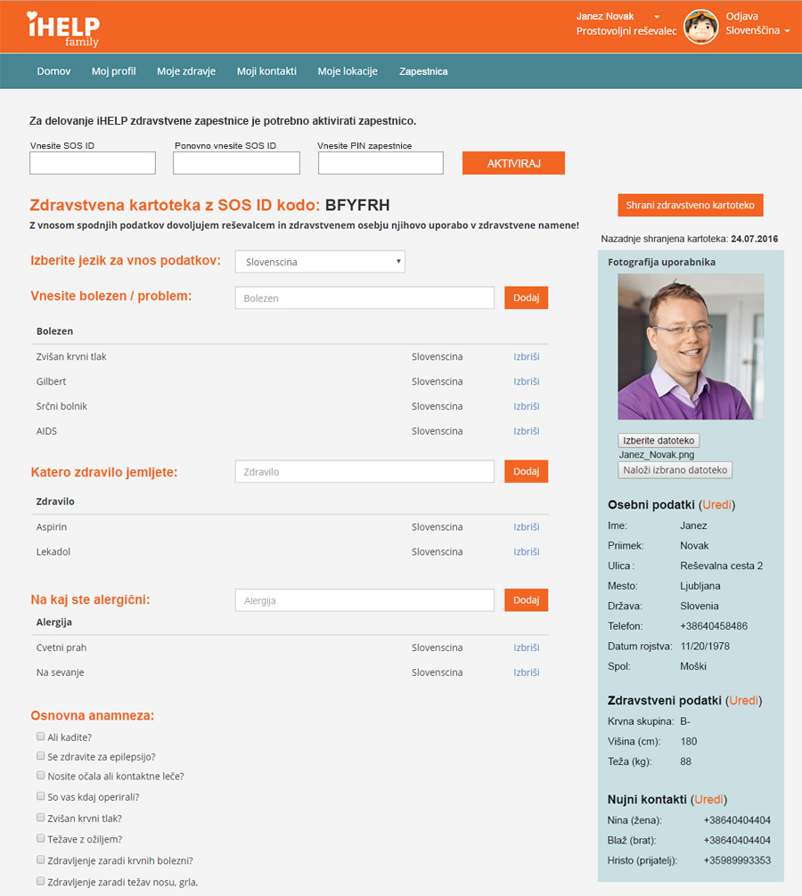
Task: Click the Rešsevalna cesta 2 address value
Action: (722, 566)
